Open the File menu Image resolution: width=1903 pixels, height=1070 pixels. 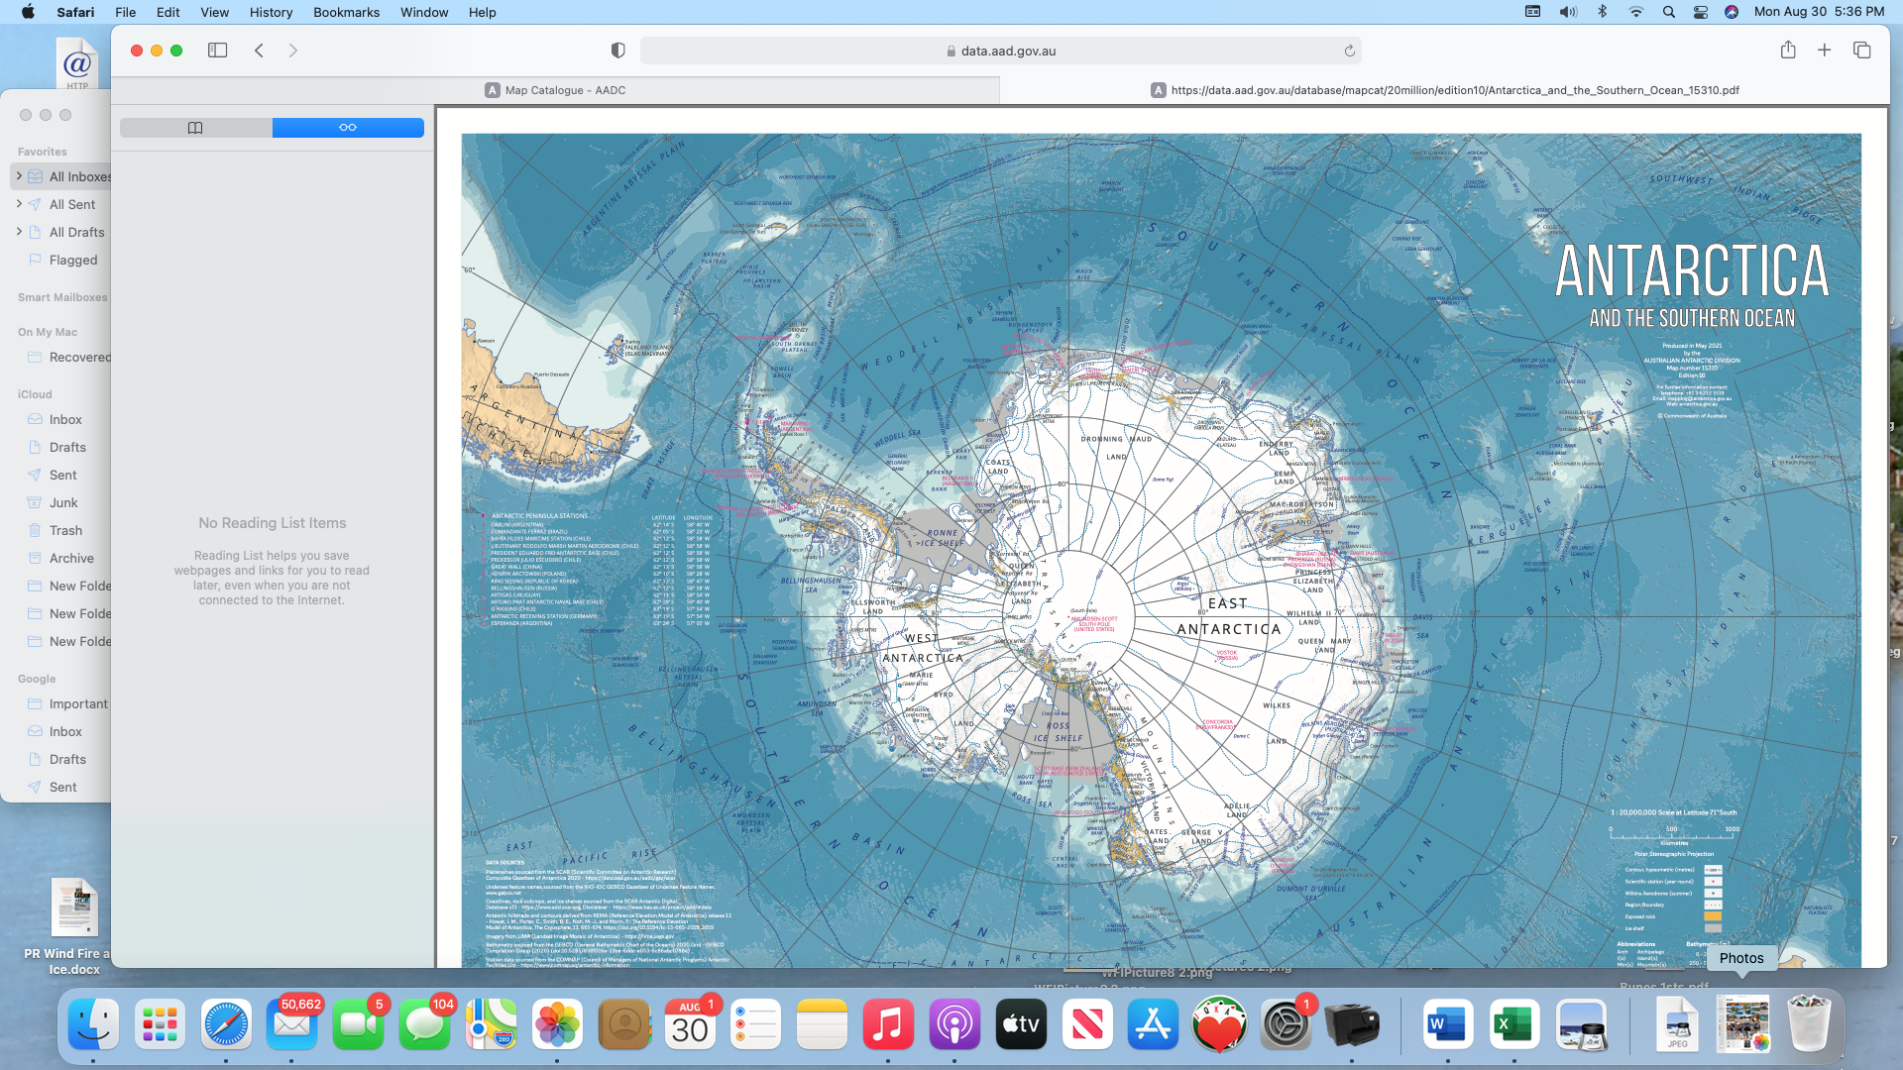(126, 12)
